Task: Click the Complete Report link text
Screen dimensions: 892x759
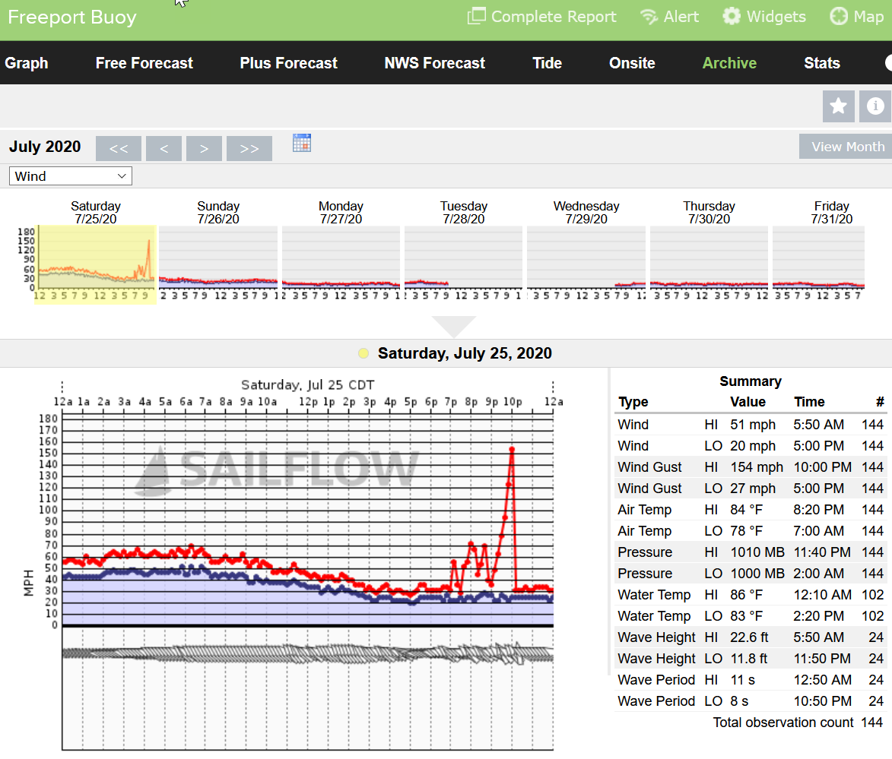Action: (554, 17)
